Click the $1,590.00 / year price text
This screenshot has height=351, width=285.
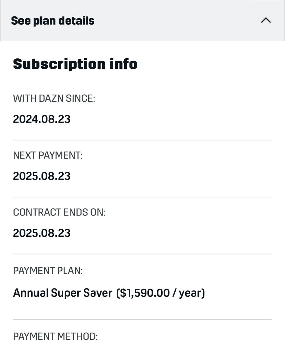160,293
